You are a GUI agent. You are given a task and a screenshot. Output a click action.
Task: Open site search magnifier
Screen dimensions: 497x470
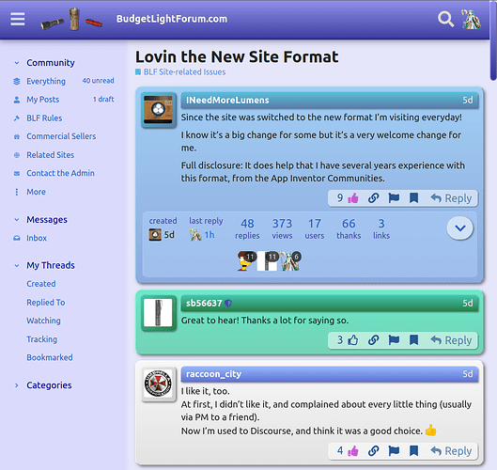[x=445, y=19]
